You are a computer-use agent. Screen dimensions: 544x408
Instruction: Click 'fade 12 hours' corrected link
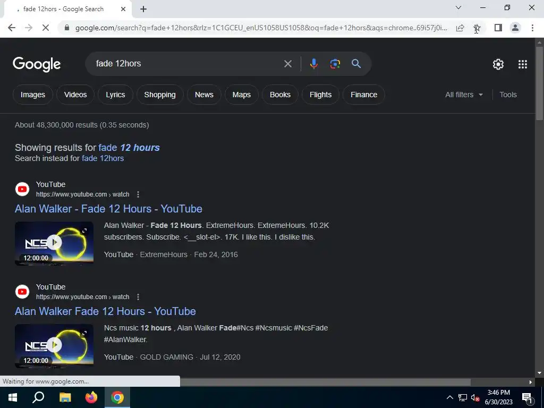pyautogui.click(x=129, y=148)
